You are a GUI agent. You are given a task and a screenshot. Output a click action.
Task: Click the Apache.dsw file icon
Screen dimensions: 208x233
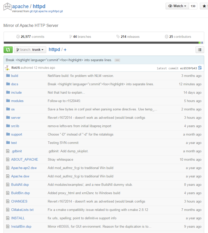(x=8, y=176)
